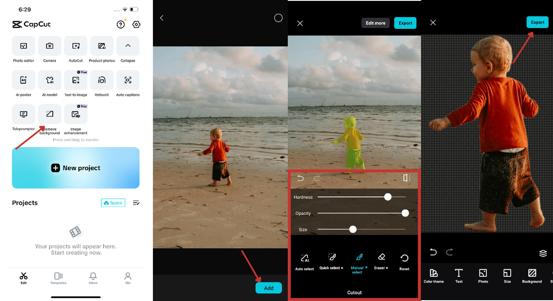Undo the last cutout action
This screenshot has height=301, width=553.
pyautogui.click(x=301, y=178)
